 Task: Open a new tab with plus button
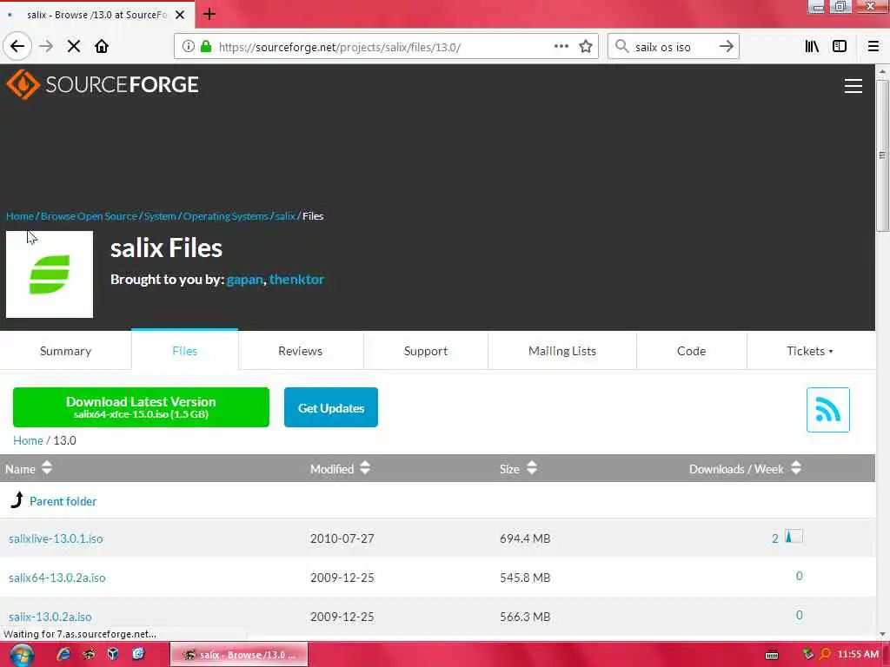209,14
